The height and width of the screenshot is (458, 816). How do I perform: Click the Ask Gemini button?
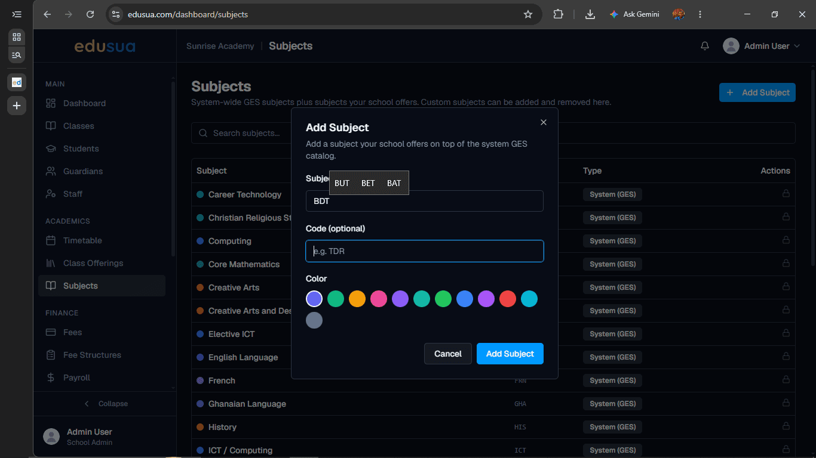(x=634, y=14)
